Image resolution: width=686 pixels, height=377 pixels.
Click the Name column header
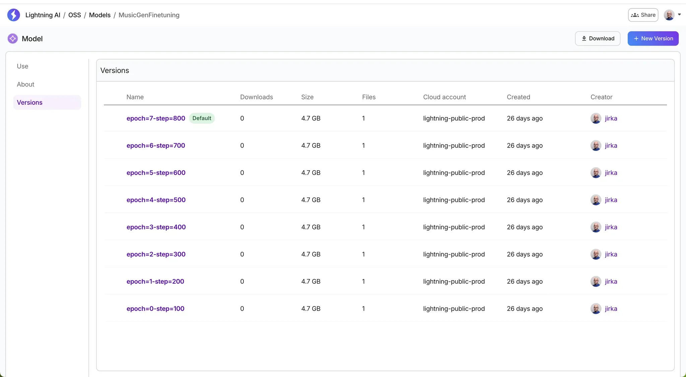point(135,97)
